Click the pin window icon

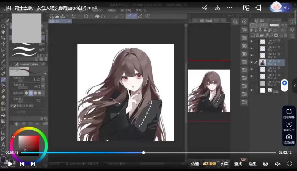click(x=258, y=8)
